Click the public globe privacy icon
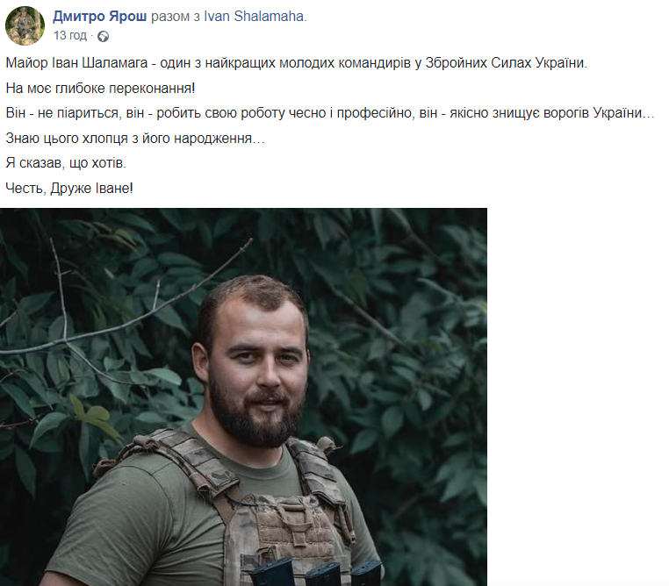 [x=103, y=37]
